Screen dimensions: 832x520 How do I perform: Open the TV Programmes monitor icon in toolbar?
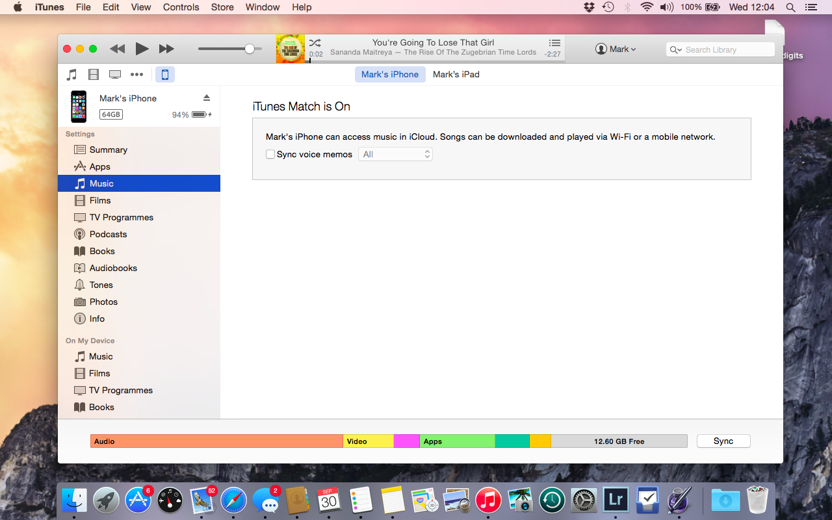[x=115, y=74]
